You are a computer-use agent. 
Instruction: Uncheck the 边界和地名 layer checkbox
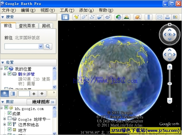coord(9,124)
